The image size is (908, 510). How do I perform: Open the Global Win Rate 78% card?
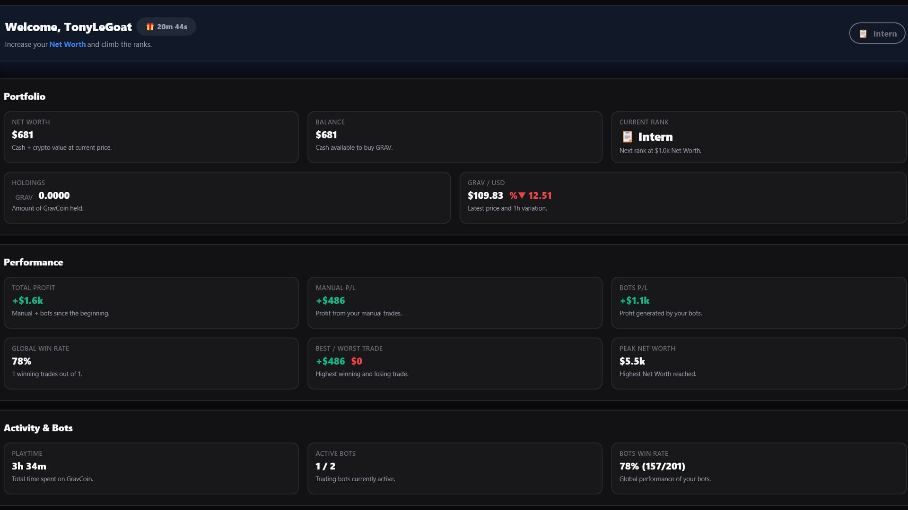point(151,363)
